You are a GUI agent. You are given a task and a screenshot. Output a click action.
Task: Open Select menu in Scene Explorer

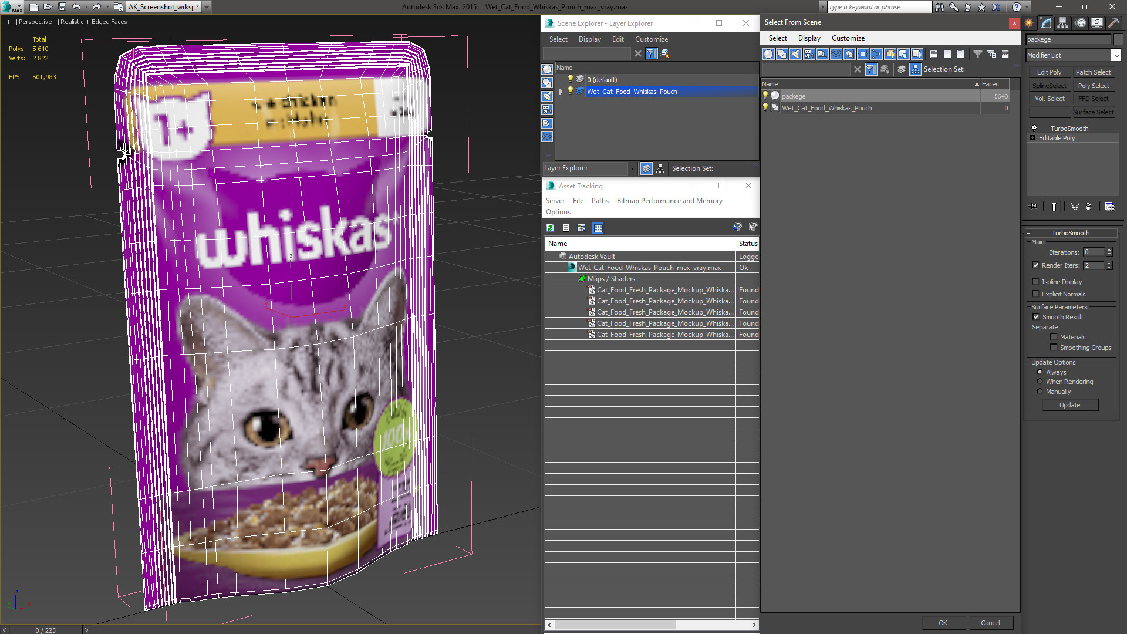pos(558,39)
